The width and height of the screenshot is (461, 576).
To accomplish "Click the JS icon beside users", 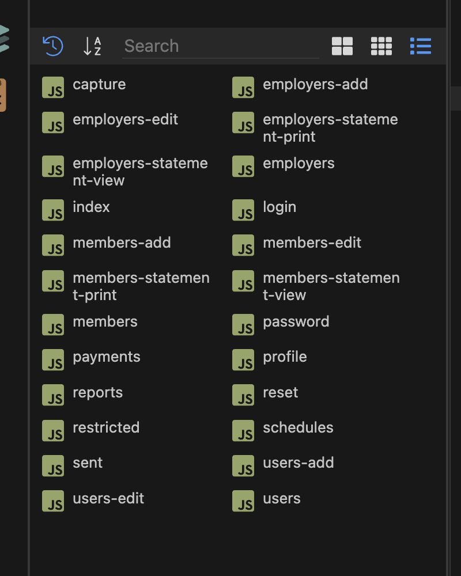I will 243,501.
